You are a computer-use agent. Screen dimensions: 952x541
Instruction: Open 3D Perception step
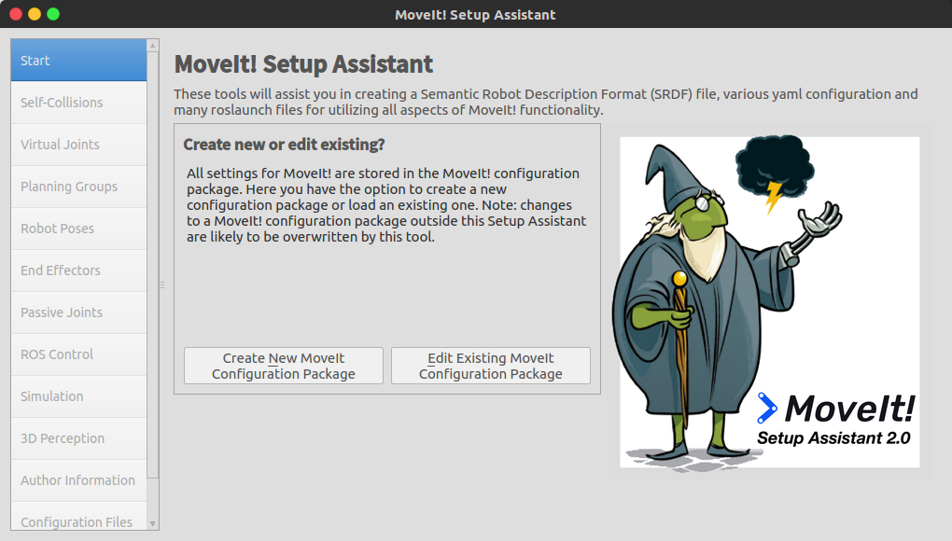coord(78,437)
